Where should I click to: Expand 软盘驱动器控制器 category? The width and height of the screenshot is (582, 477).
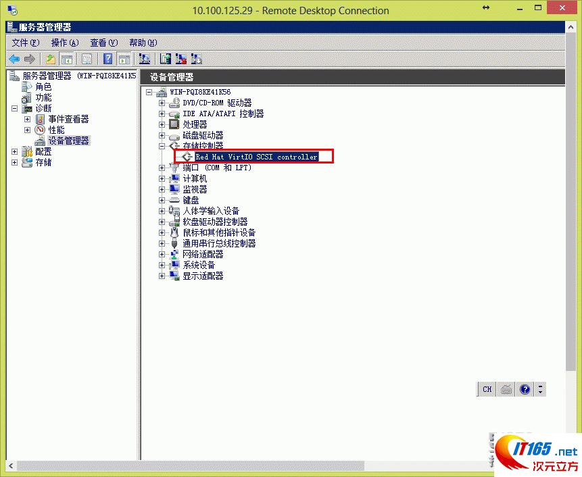(x=162, y=222)
